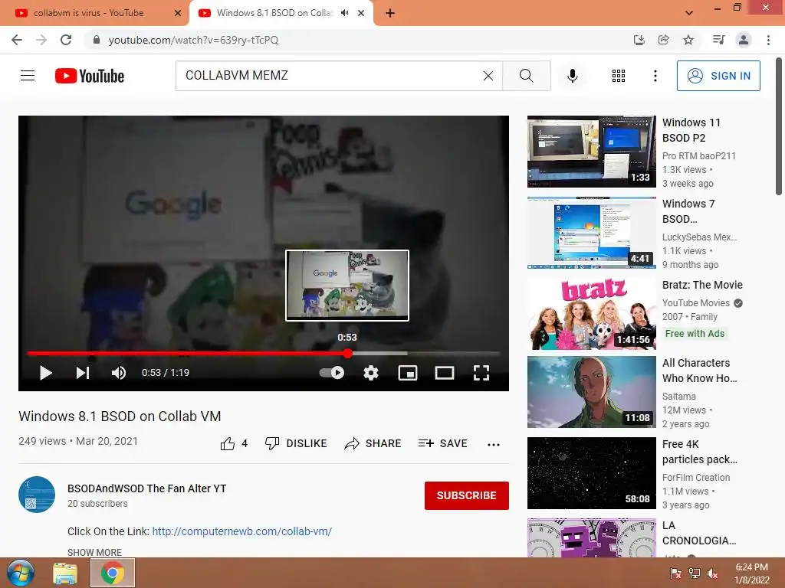Reload the current page
785x588 pixels.
coord(66,40)
